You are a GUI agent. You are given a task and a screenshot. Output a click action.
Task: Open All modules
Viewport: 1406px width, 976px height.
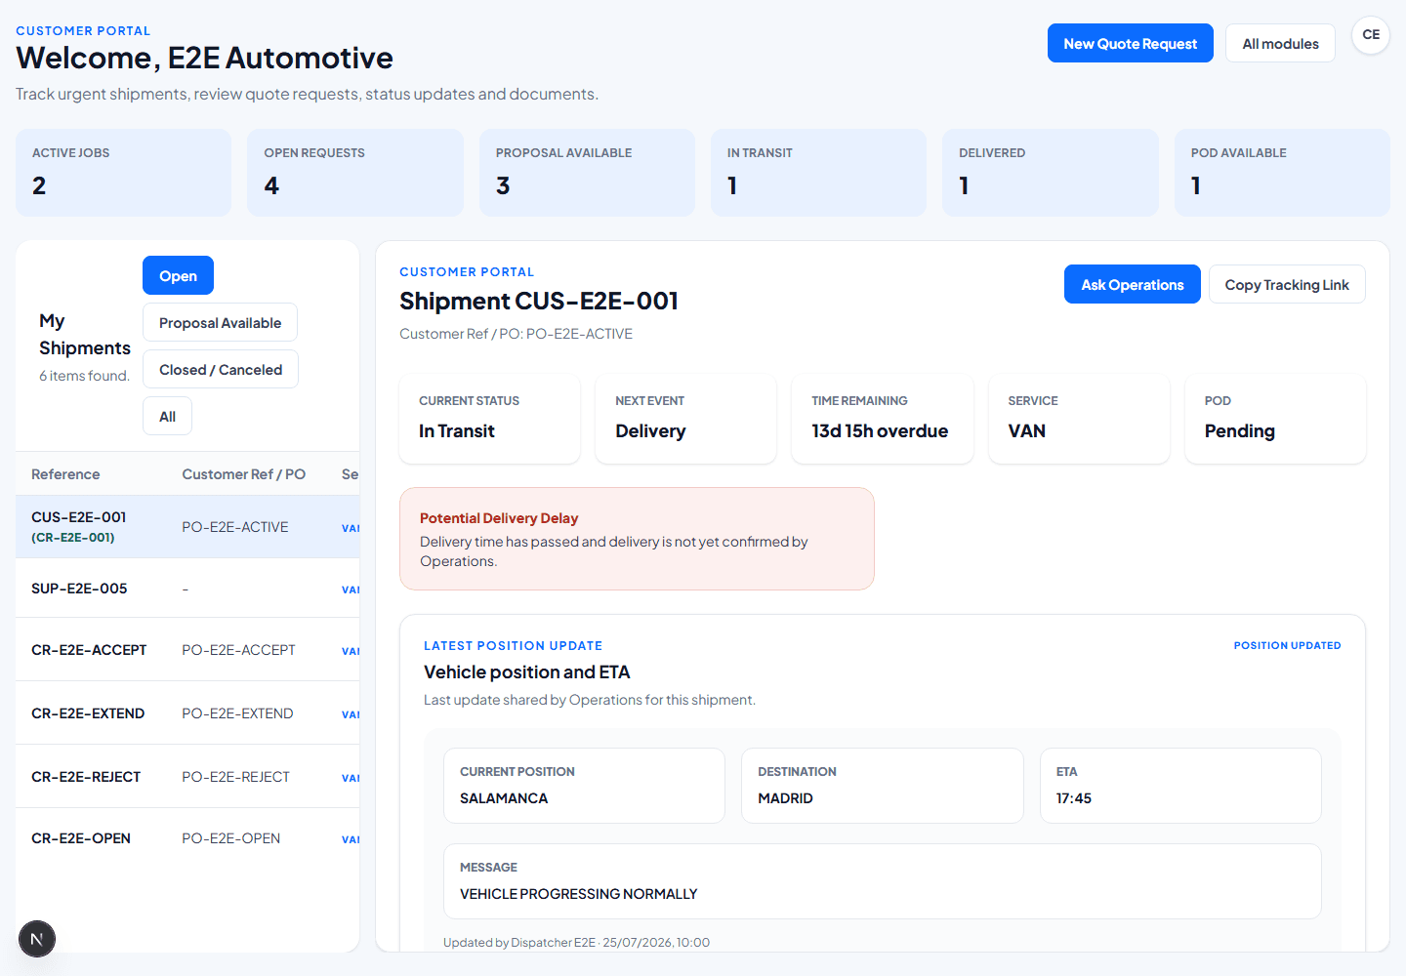click(x=1280, y=43)
